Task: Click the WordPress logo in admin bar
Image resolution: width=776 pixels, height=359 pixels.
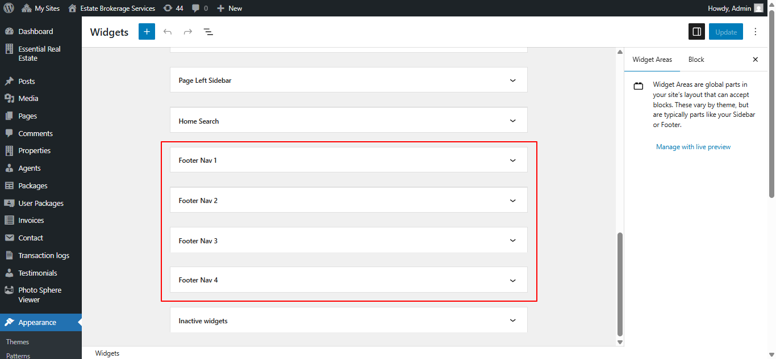Action: pos(9,8)
